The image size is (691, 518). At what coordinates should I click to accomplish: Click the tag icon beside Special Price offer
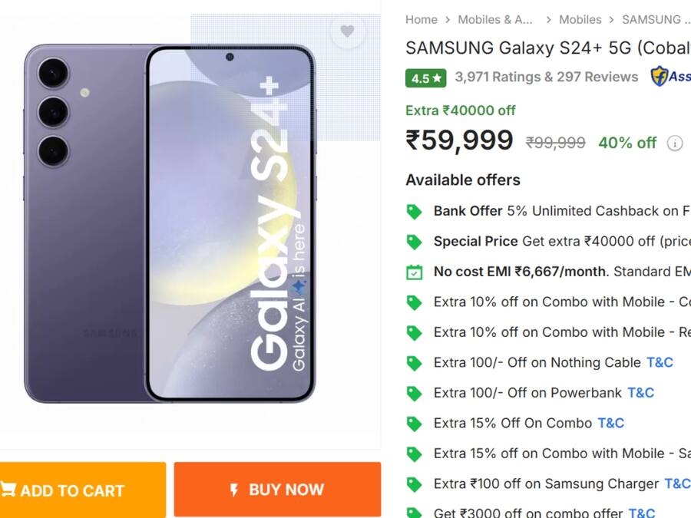(414, 241)
